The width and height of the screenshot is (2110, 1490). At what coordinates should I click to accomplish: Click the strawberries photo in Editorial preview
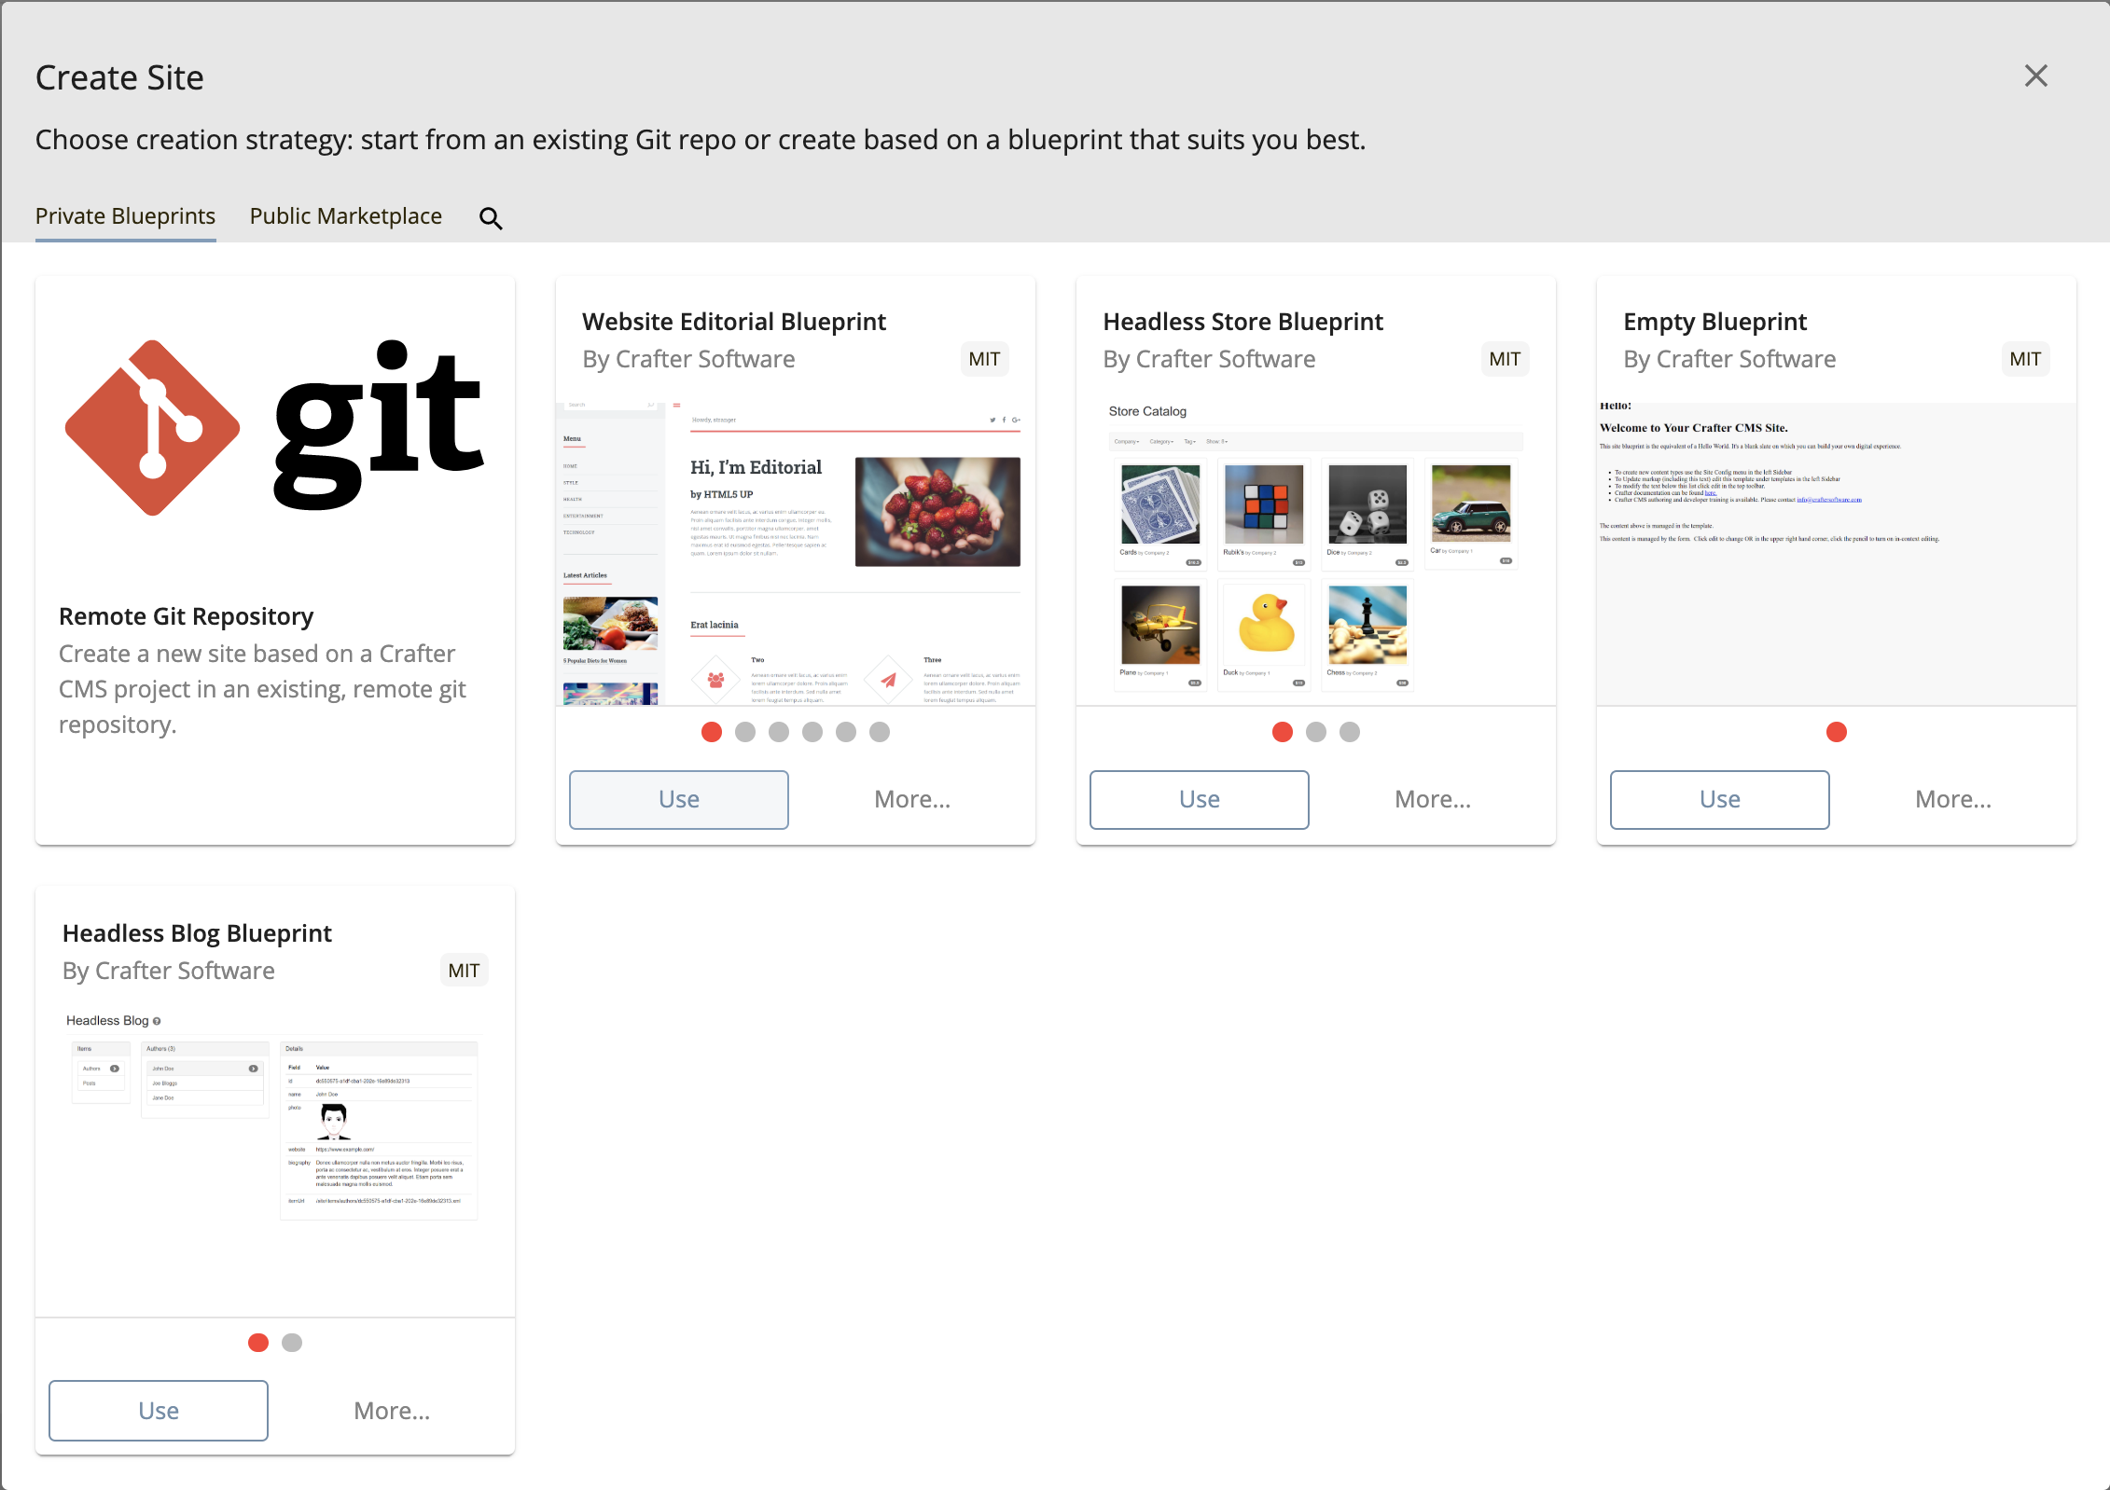tap(937, 511)
